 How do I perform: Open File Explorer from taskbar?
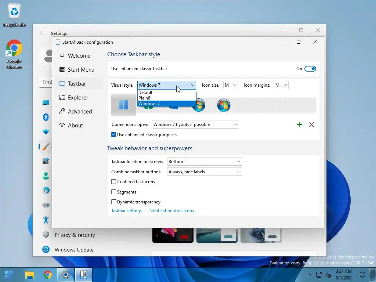(30, 275)
